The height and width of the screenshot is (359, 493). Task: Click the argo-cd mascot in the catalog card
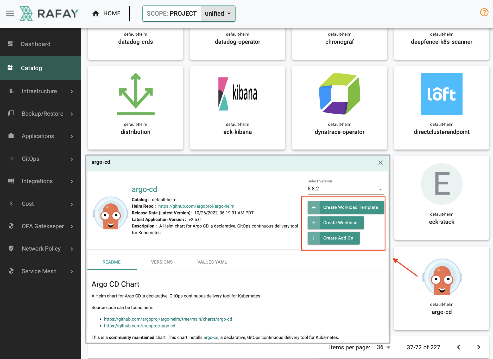click(x=441, y=277)
